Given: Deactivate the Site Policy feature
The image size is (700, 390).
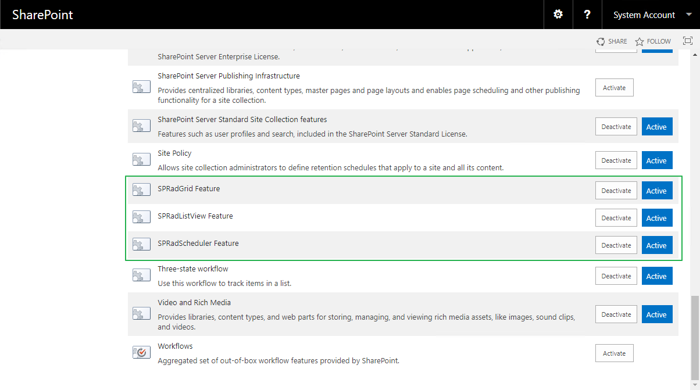Looking at the screenshot, I should 616,160.
